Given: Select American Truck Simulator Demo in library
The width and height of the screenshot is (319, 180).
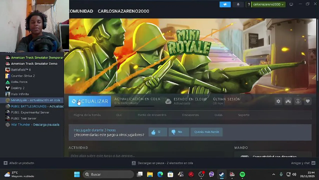Looking at the screenshot, I should (x=34, y=63).
